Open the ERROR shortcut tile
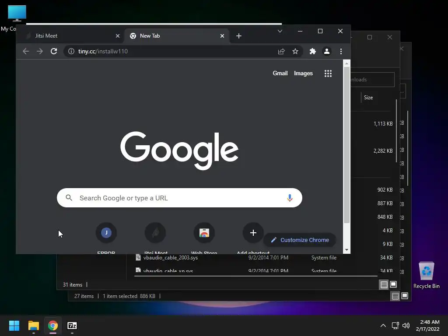448x336 pixels. pos(106,238)
